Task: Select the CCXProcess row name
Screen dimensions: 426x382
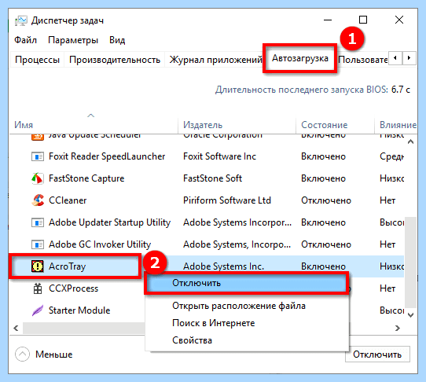Action: tap(73, 288)
